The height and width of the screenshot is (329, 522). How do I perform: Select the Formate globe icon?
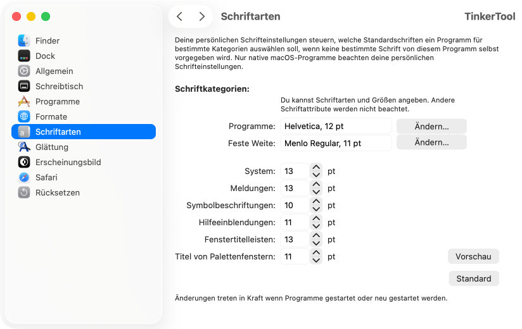(x=24, y=116)
